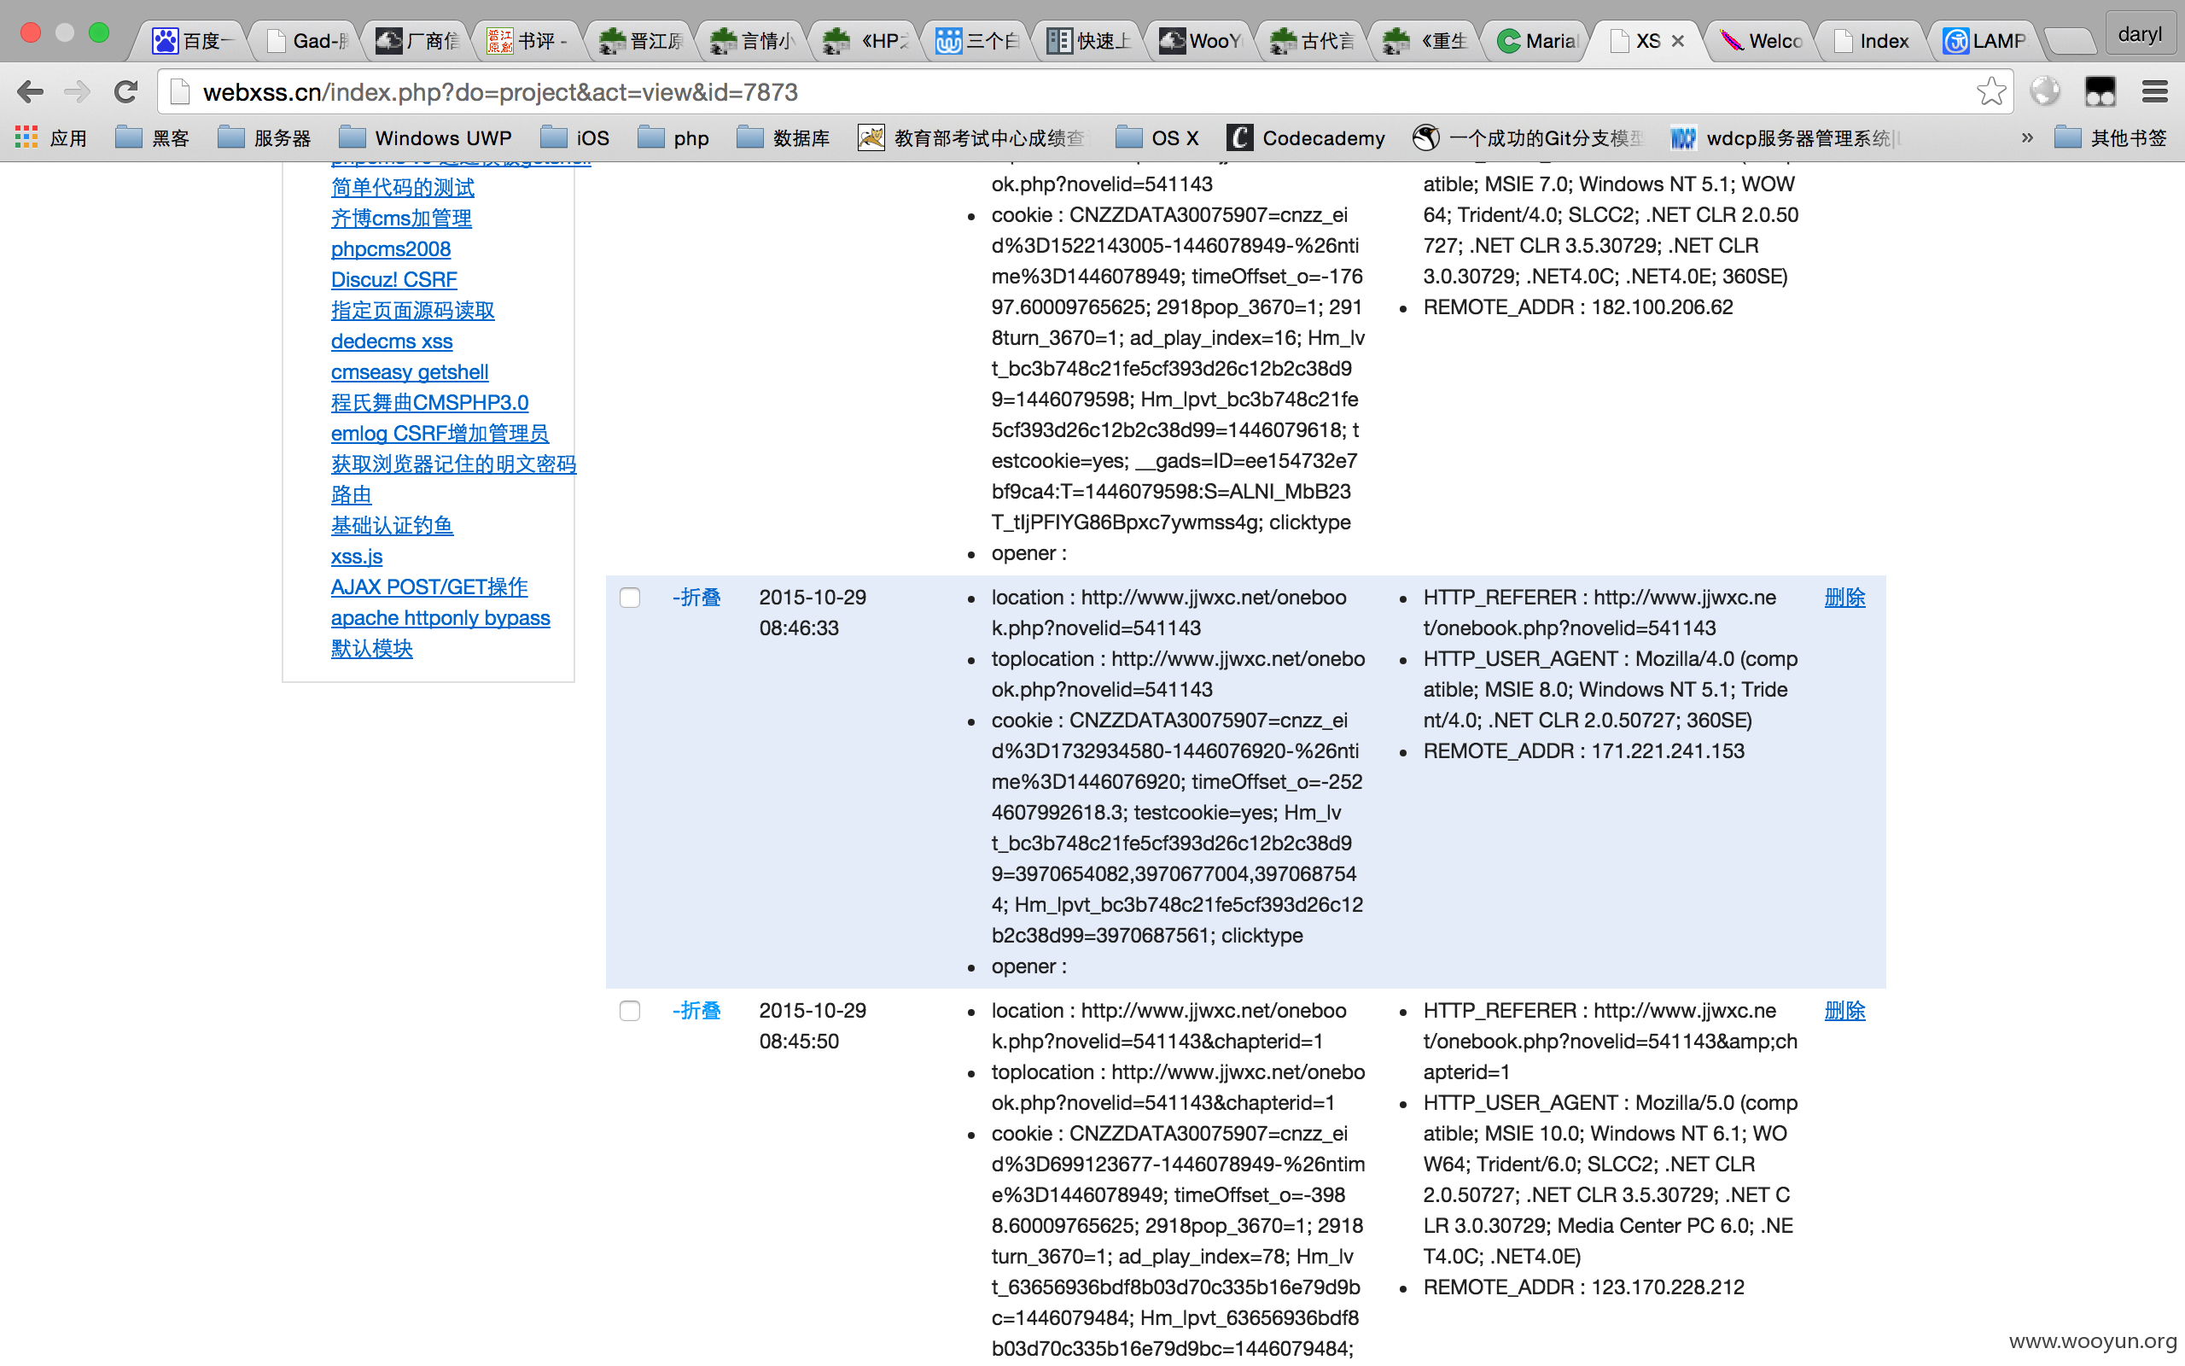Image resolution: width=2185 pixels, height=1366 pixels.
Task: Open the apache httponly bypass link
Action: pos(440,617)
